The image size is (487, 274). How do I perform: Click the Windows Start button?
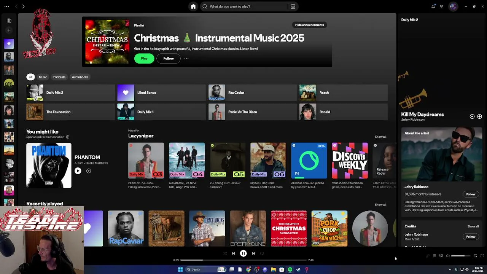pos(180,269)
